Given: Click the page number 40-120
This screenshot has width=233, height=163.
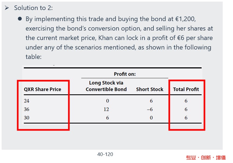Looking at the screenshot, I should [x=105, y=154].
